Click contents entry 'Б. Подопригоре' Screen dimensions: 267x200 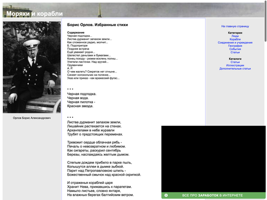77,45
